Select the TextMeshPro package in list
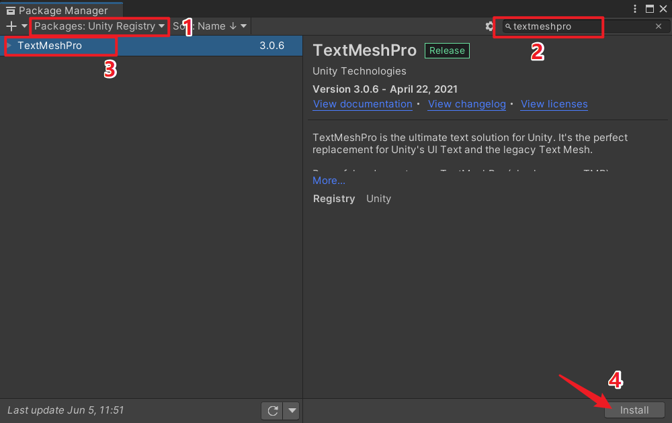This screenshot has height=423, width=672. pos(151,46)
